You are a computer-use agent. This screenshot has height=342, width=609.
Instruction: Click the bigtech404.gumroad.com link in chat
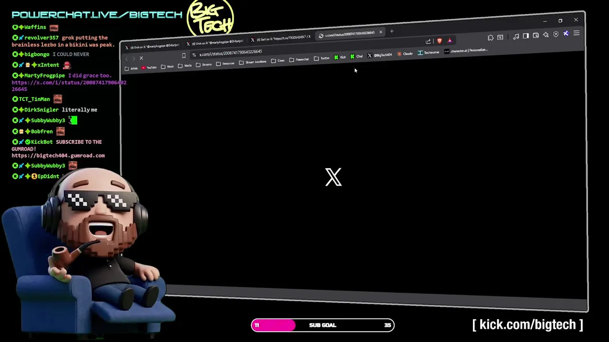[x=58, y=155]
